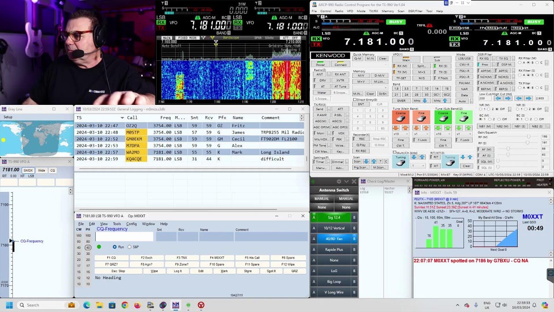Viewport: 554px width, 312px height.
Task: Click callsign entry field in N1MM window
Action: point(124,237)
